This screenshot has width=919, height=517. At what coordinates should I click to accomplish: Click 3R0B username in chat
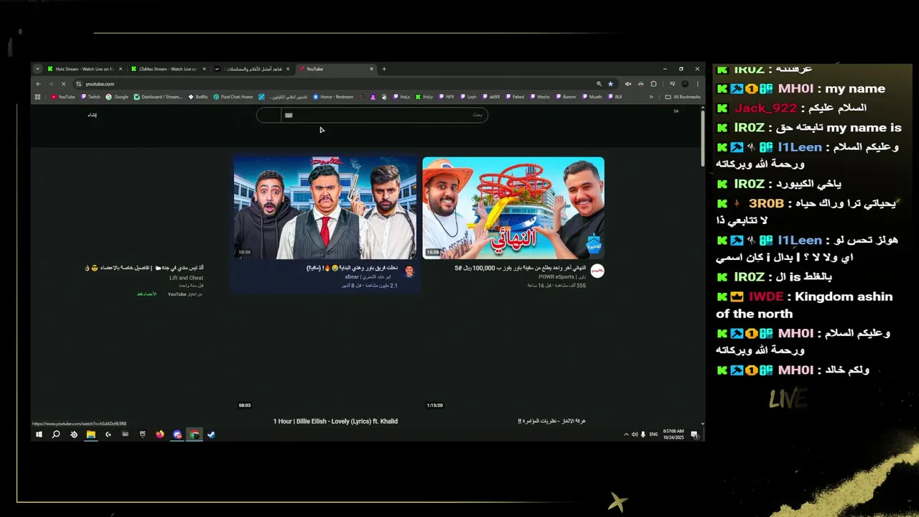point(766,203)
